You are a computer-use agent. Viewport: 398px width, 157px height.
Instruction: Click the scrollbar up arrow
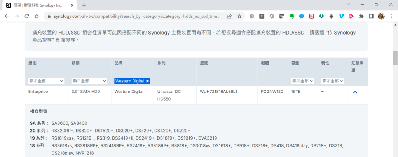click(x=395, y=24)
